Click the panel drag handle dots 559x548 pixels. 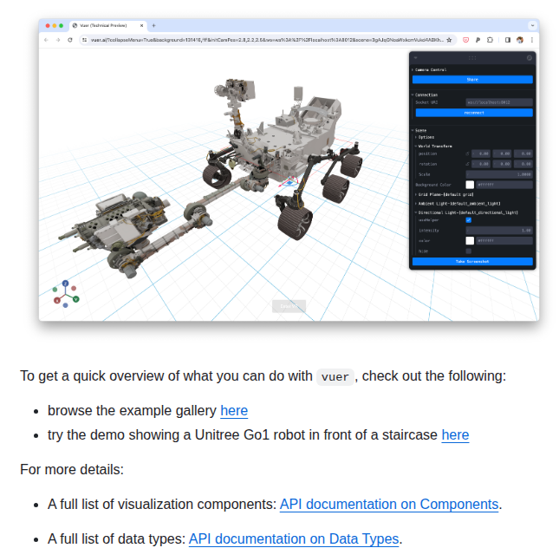point(472,58)
